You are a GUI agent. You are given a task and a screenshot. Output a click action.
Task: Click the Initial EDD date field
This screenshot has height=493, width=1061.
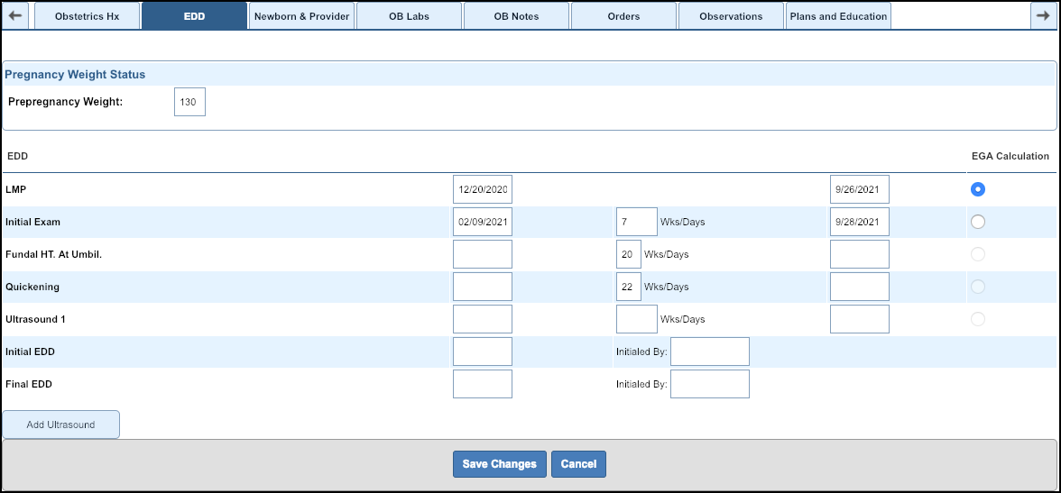click(x=483, y=351)
